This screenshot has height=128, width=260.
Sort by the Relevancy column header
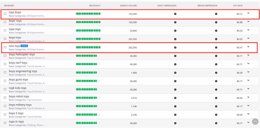(x=95, y=6)
